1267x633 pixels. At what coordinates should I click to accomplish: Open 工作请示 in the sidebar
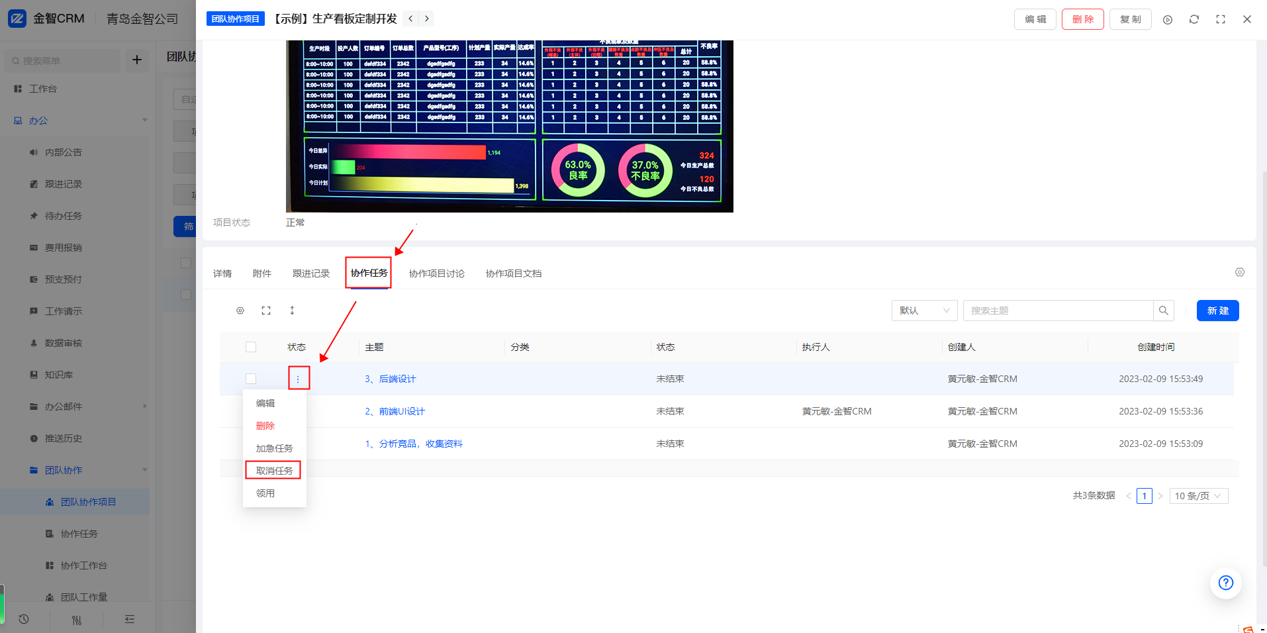point(64,311)
